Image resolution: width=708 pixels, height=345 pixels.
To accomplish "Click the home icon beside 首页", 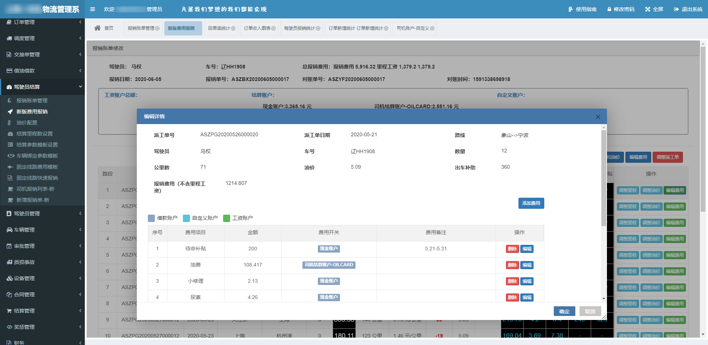I will 97,28.
